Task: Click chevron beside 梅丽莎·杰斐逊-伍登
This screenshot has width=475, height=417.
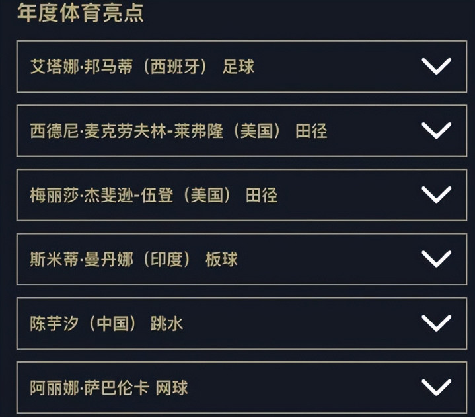Action: [436, 194]
